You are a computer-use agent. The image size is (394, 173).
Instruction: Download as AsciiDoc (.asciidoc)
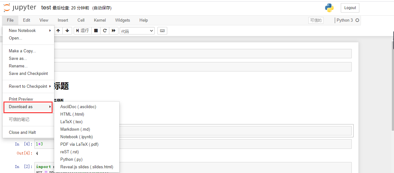click(87, 107)
